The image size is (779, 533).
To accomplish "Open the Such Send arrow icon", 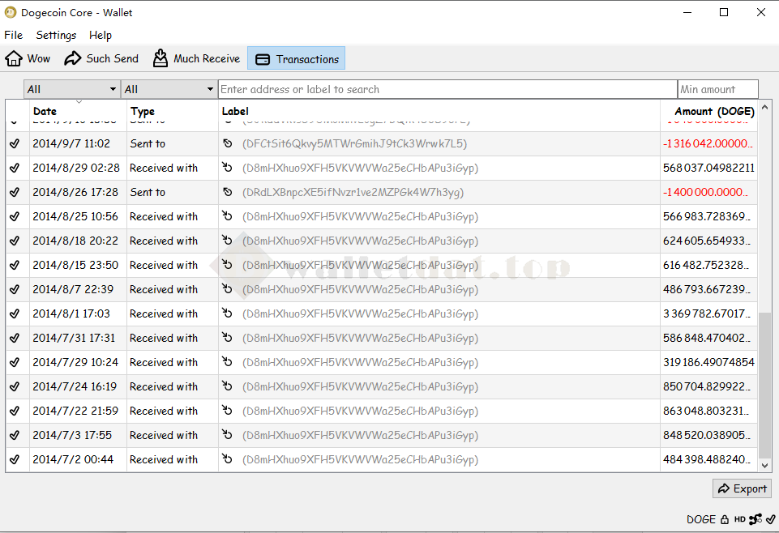I will [73, 58].
